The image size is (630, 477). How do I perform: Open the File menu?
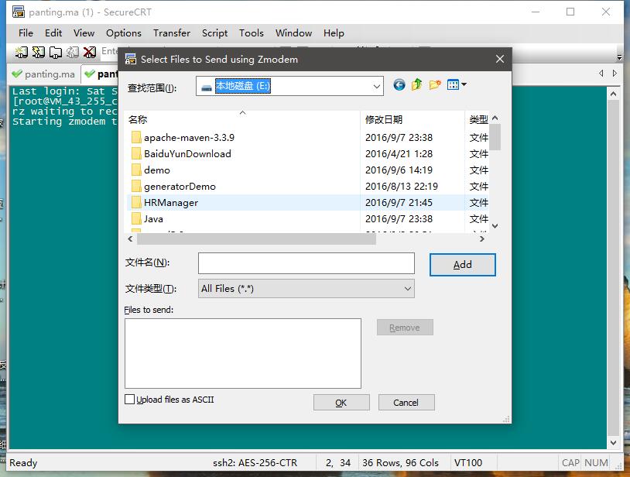26,33
